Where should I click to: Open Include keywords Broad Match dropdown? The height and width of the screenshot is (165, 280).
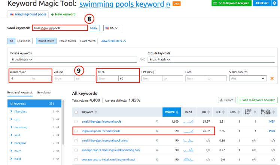(x=22, y=60)
